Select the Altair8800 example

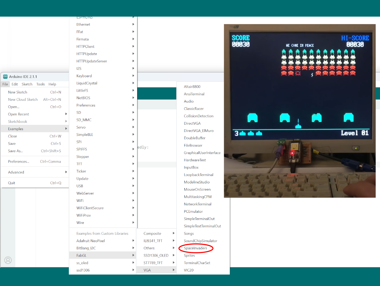[x=192, y=87]
